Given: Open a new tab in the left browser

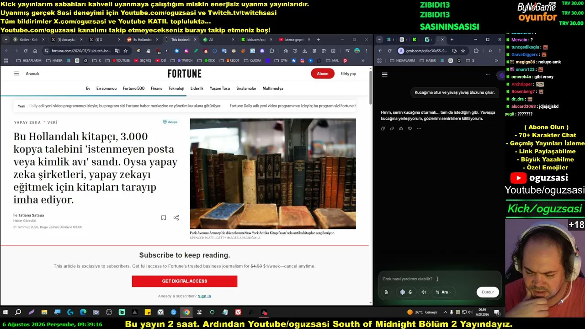Looking at the screenshot, I should pyautogui.click(x=319, y=40).
